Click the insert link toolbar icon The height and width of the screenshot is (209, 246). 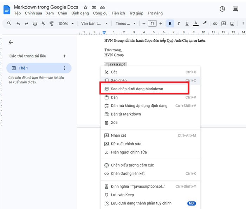pos(215,24)
